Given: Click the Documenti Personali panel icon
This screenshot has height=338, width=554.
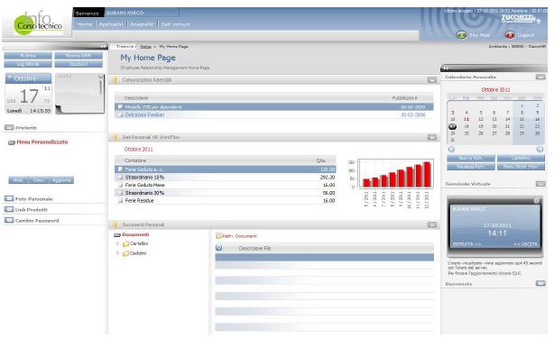Looking at the screenshot, I should click(115, 224).
